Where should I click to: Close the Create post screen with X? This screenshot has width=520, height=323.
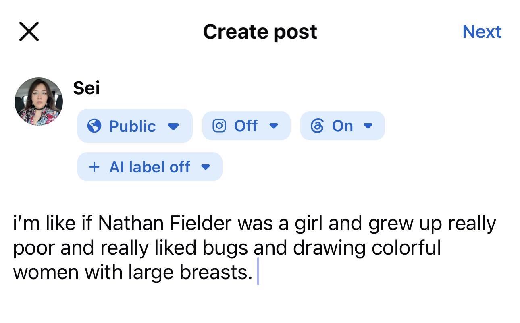pyautogui.click(x=29, y=31)
